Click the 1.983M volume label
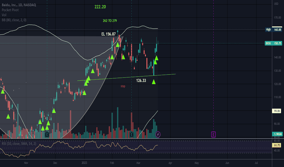Screen dimensions: 284x167 tap(278, 134)
